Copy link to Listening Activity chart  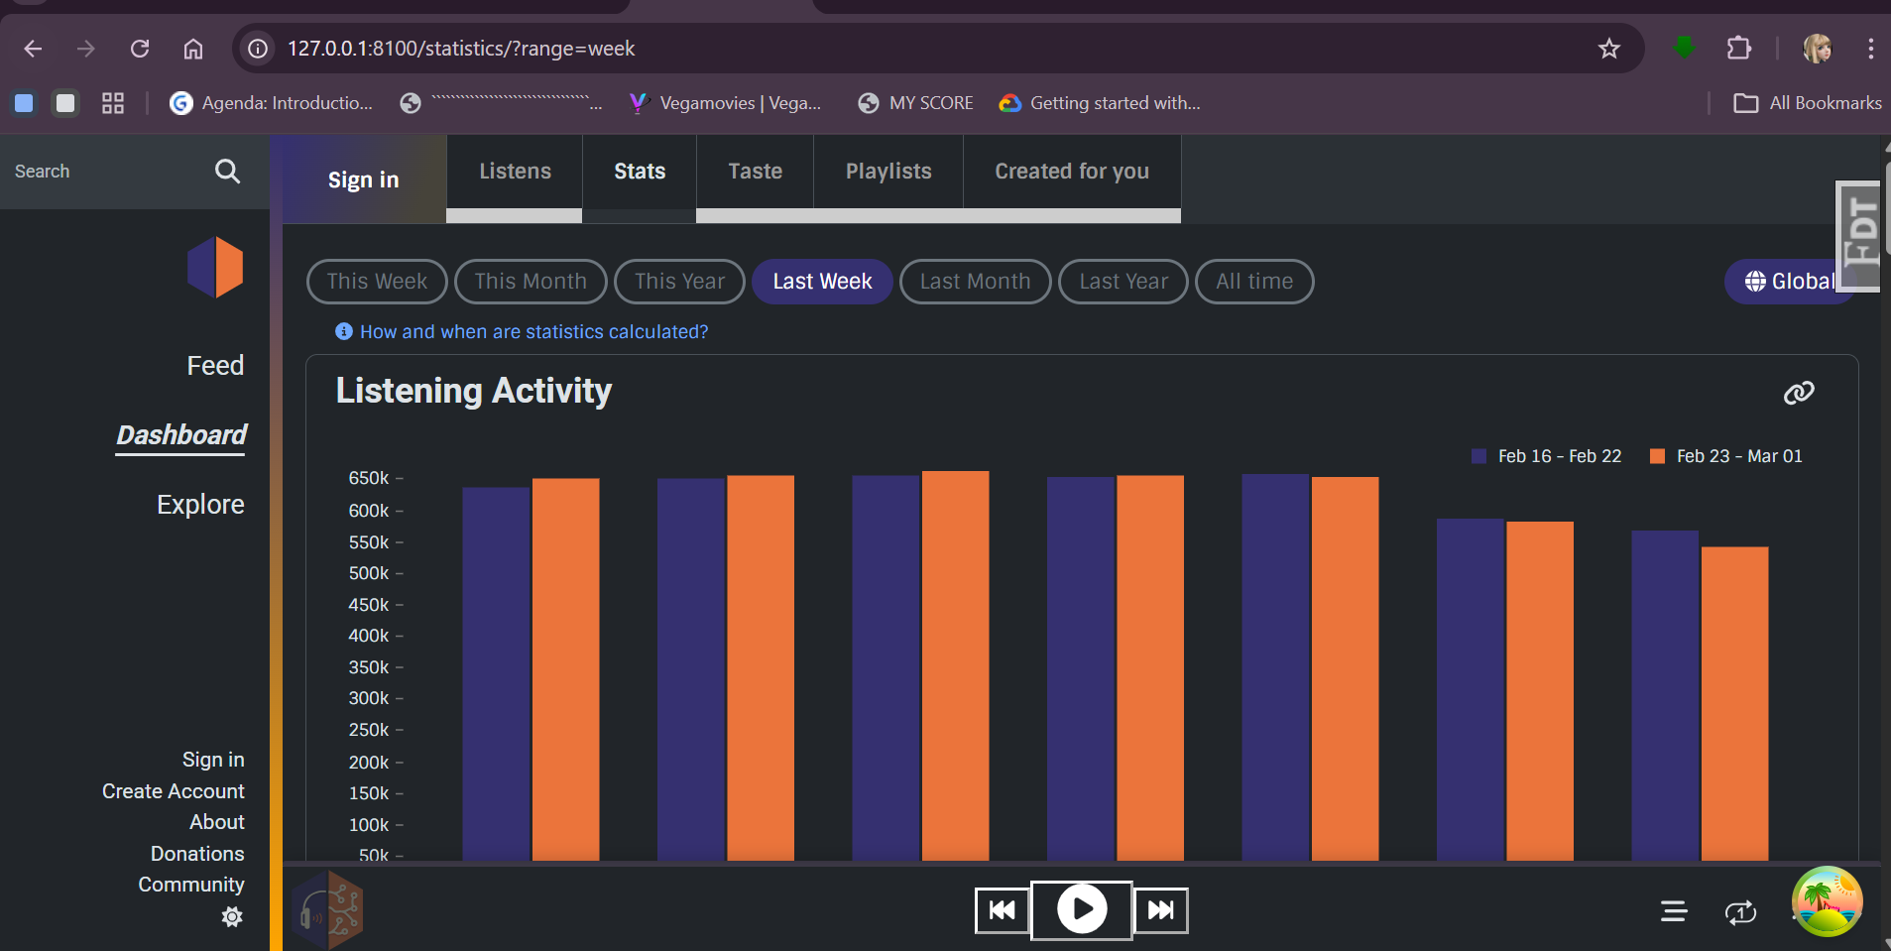tap(1798, 393)
